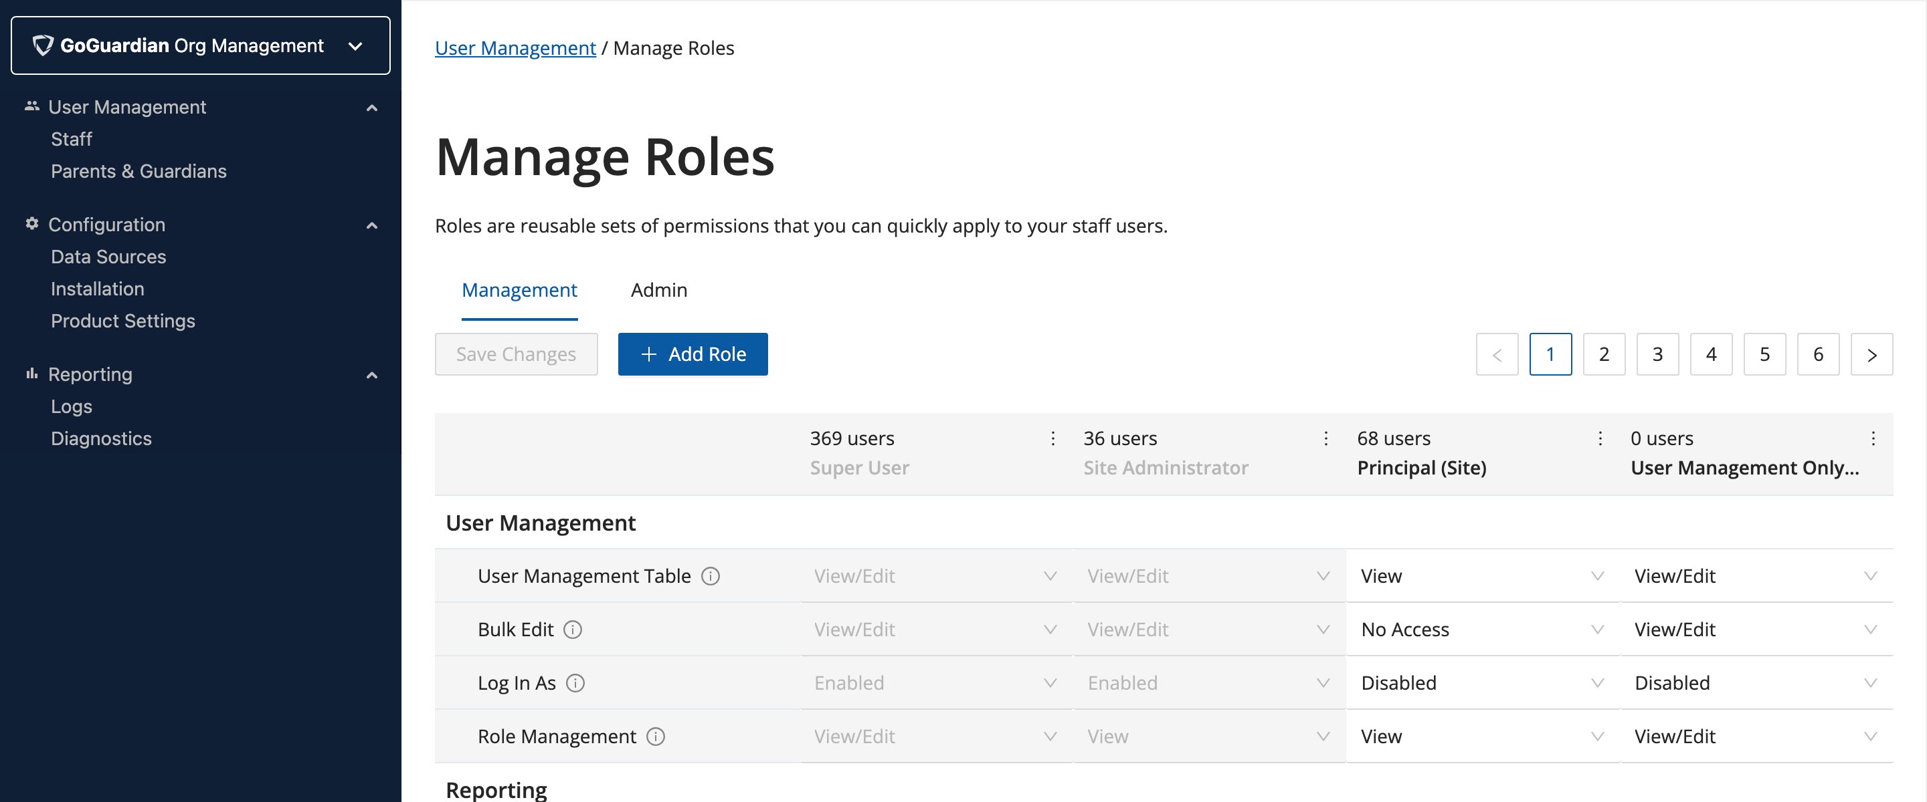Go to next page with right arrow
This screenshot has width=1927, height=802.
(1871, 354)
